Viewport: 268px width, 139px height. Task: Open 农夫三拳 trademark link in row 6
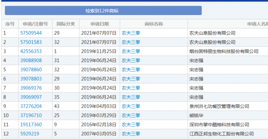[x=131, y=79]
